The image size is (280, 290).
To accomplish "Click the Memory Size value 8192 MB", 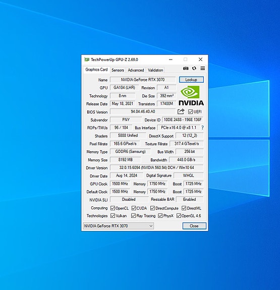I will 125,159.
